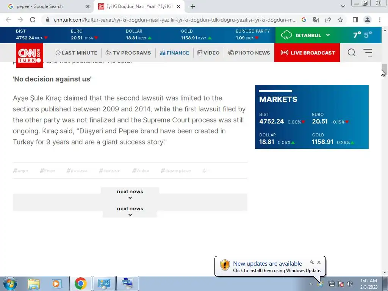Open Windows Explorer from taskbar
Viewport: 388px width, 291px height.
pyautogui.click(x=34, y=283)
